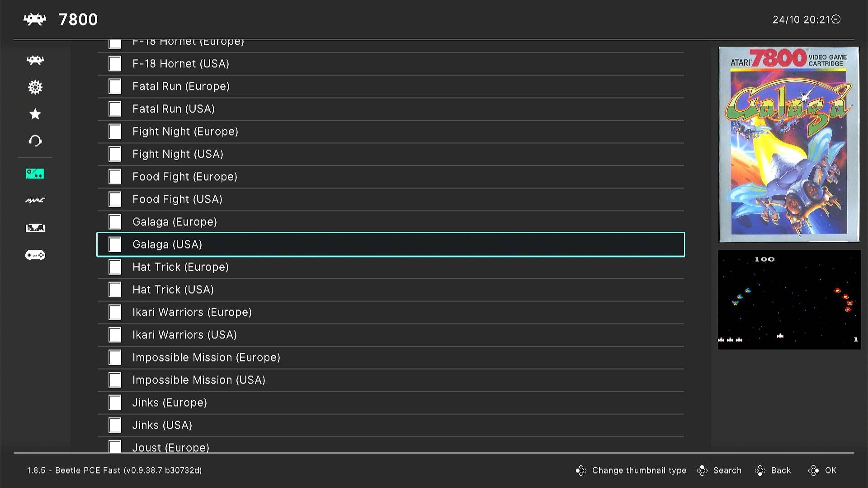868x488 pixels.
Task: Open Settings via the gear sidebar icon
Action: pos(35,87)
